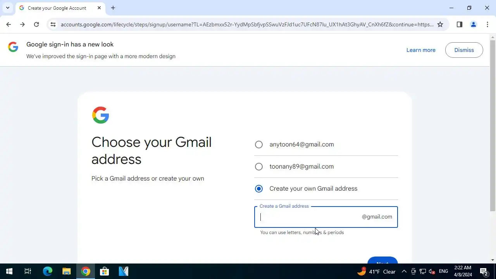The image size is (496, 279).
Task: Switch the ENG input language indicator
Action: tap(444, 271)
